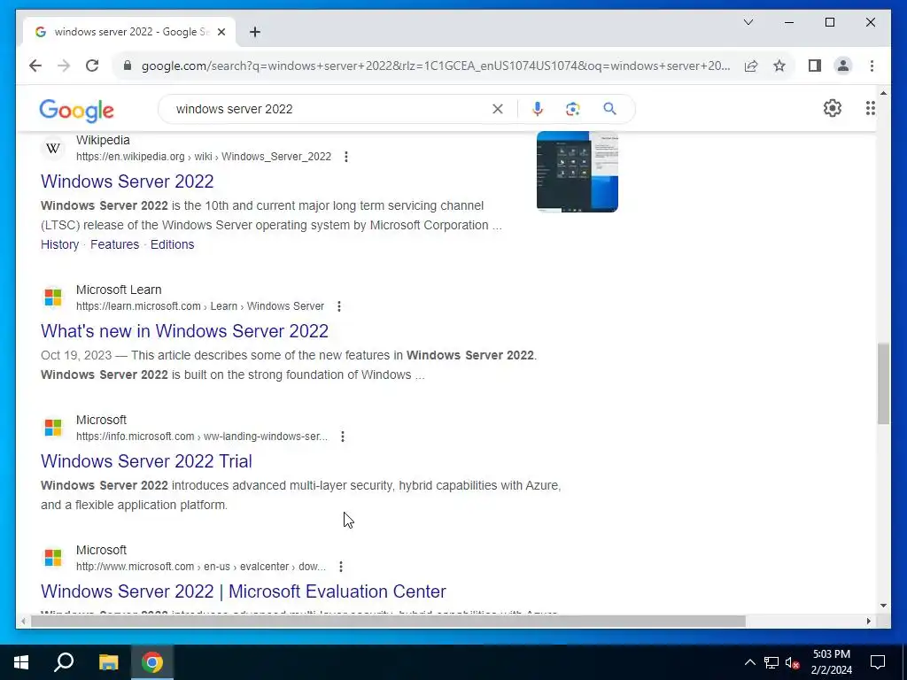The image size is (907, 680).
Task: Click the en.wikipedia.org breadcrumb URL
Action: (204, 157)
